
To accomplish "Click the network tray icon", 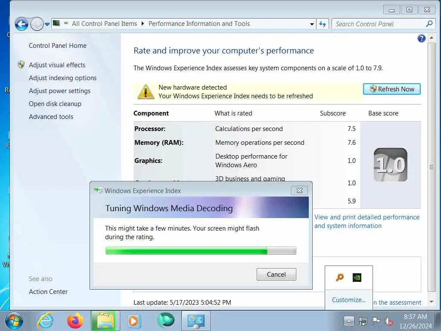I will (363, 321).
